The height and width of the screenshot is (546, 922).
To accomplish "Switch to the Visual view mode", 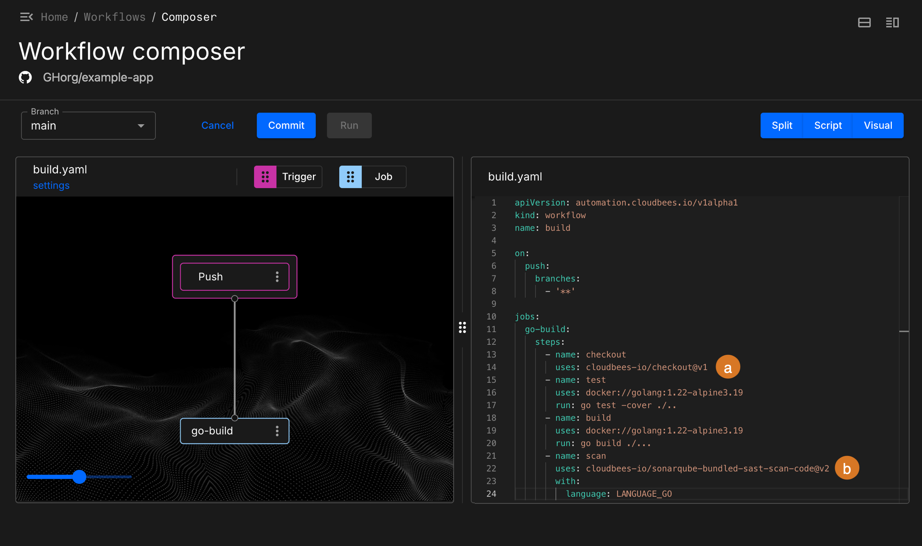I will pyautogui.click(x=877, y=125).
